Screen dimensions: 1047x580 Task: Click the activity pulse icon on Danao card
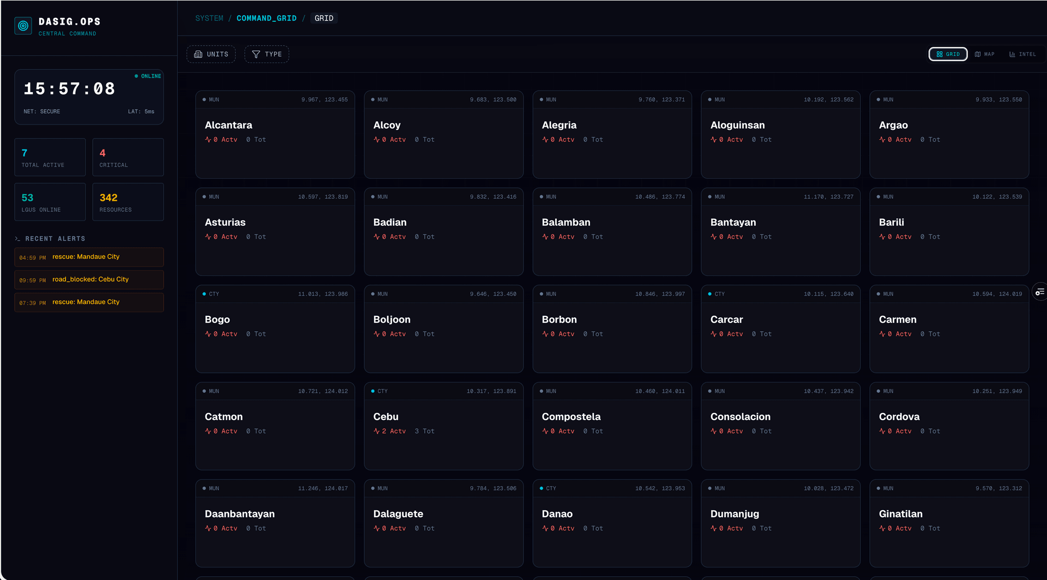click(x=545, y=528)
